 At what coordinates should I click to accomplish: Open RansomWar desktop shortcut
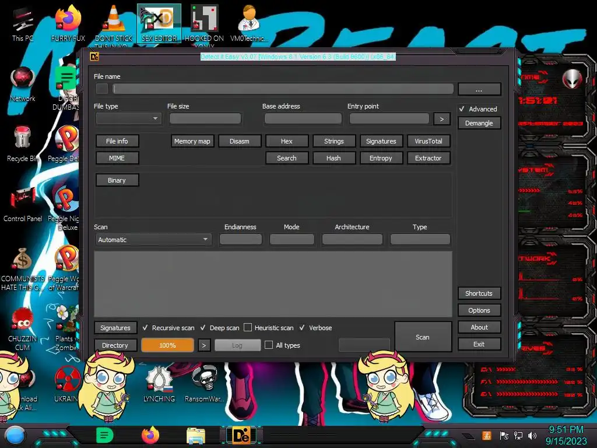point(204,384)
